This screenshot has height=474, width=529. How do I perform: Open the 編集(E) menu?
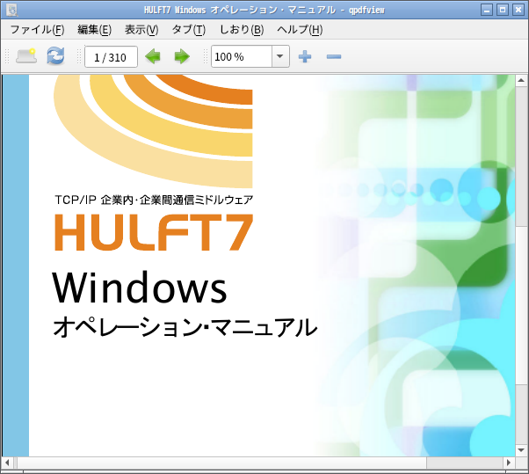(95, 30)
